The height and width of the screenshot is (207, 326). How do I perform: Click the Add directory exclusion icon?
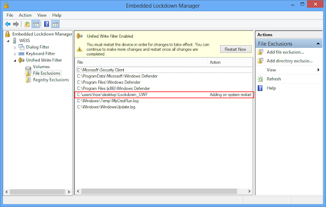click(260, 61)
